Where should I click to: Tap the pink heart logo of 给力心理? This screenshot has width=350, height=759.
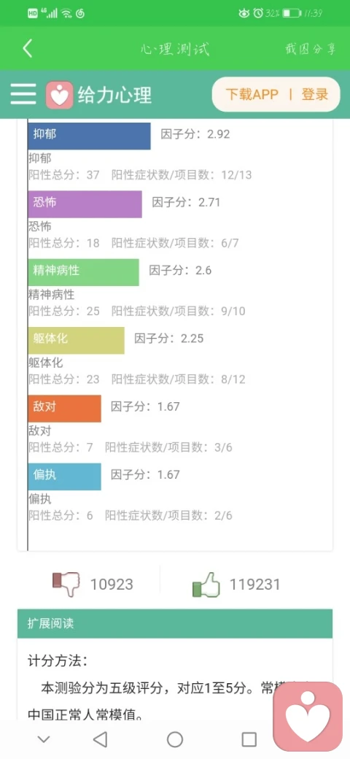[60, 95]
